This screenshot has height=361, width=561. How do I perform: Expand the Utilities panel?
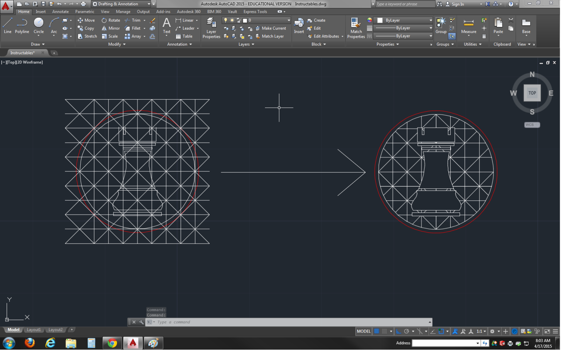coord(472,44)
